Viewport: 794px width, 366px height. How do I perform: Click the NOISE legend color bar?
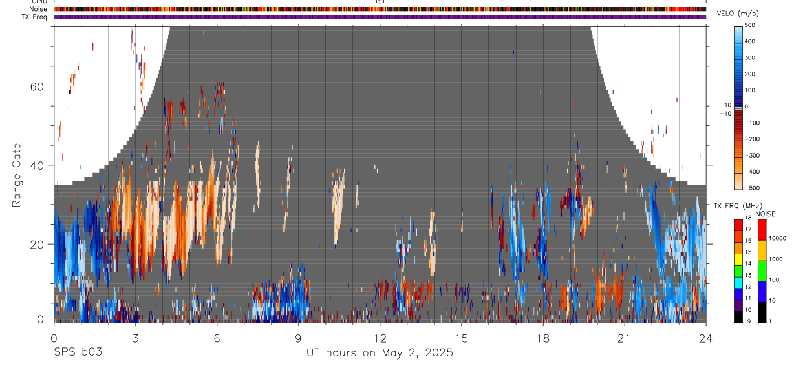762,270
